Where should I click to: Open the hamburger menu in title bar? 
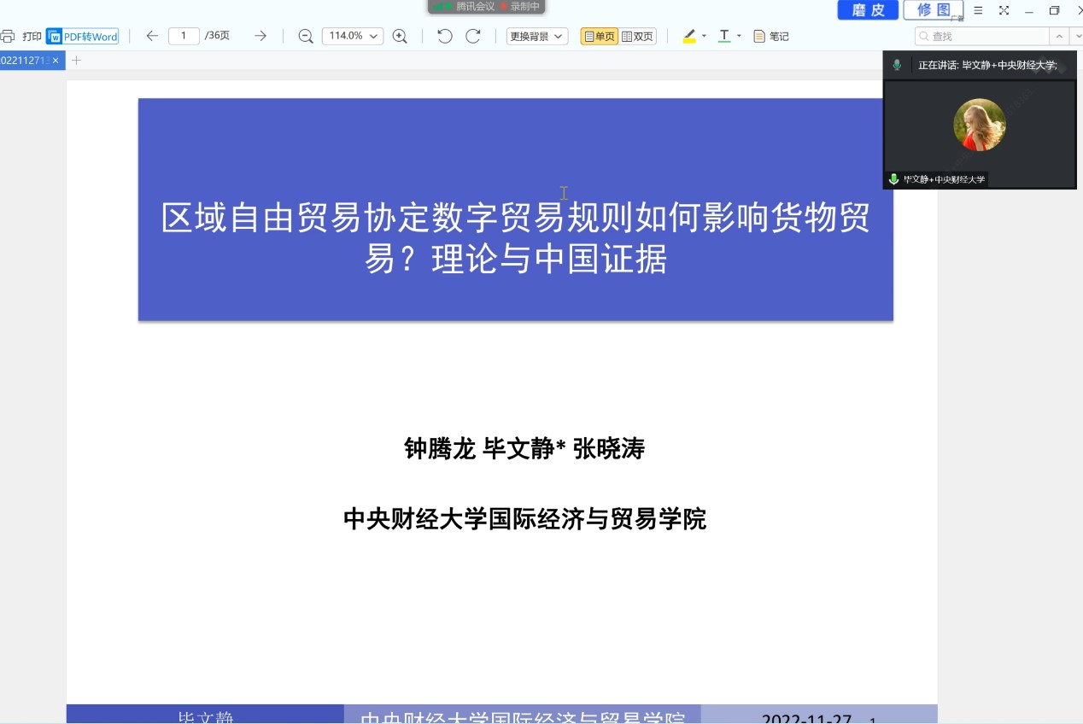[978, 10]
